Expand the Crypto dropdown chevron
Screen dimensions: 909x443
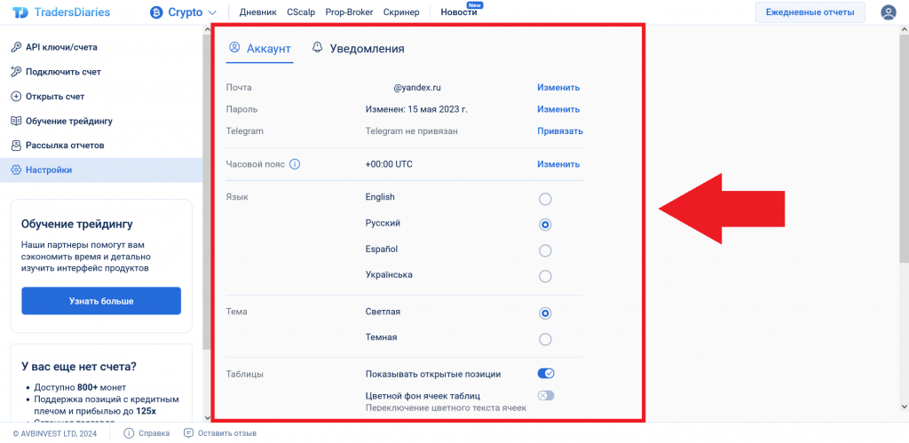click(x=211, y=12)
